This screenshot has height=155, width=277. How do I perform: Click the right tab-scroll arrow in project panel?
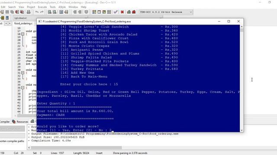[x=10, y=23]
